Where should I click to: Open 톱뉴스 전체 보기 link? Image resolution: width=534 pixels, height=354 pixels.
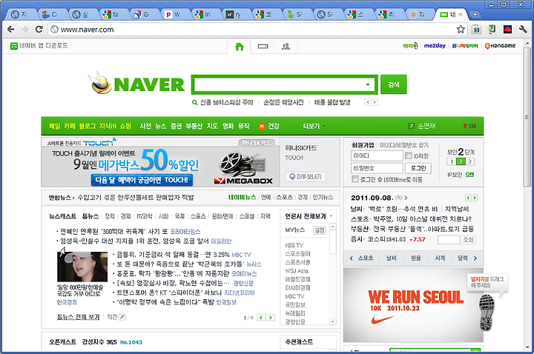(x=78, y=317)
